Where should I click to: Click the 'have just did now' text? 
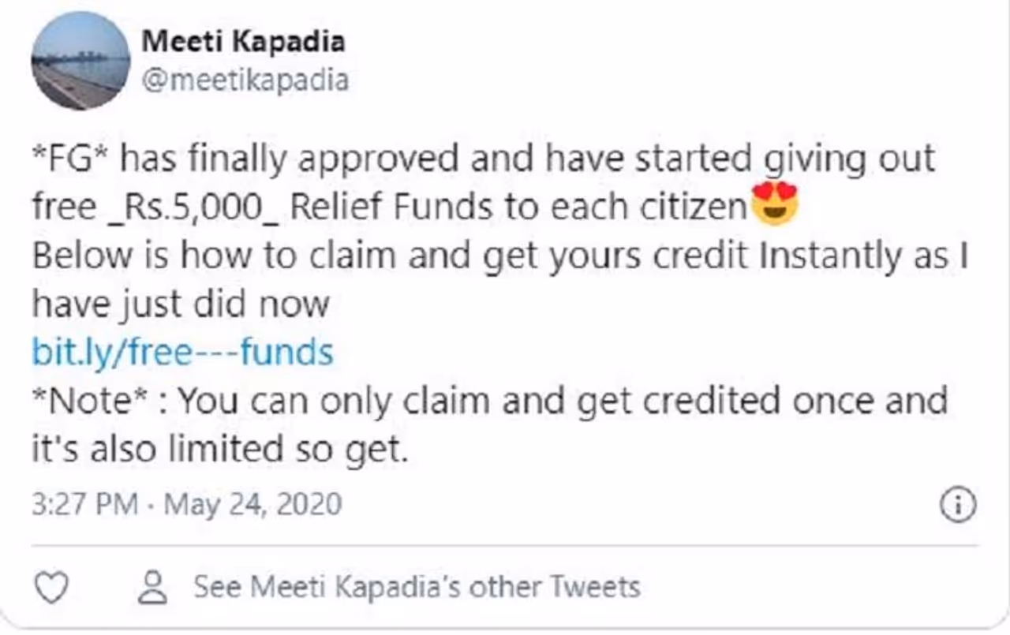point(181,304)
